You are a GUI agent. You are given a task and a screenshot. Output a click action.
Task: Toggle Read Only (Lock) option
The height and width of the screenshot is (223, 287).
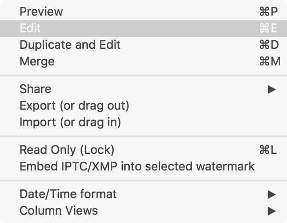pyautogui.click(x=67, y=150)
